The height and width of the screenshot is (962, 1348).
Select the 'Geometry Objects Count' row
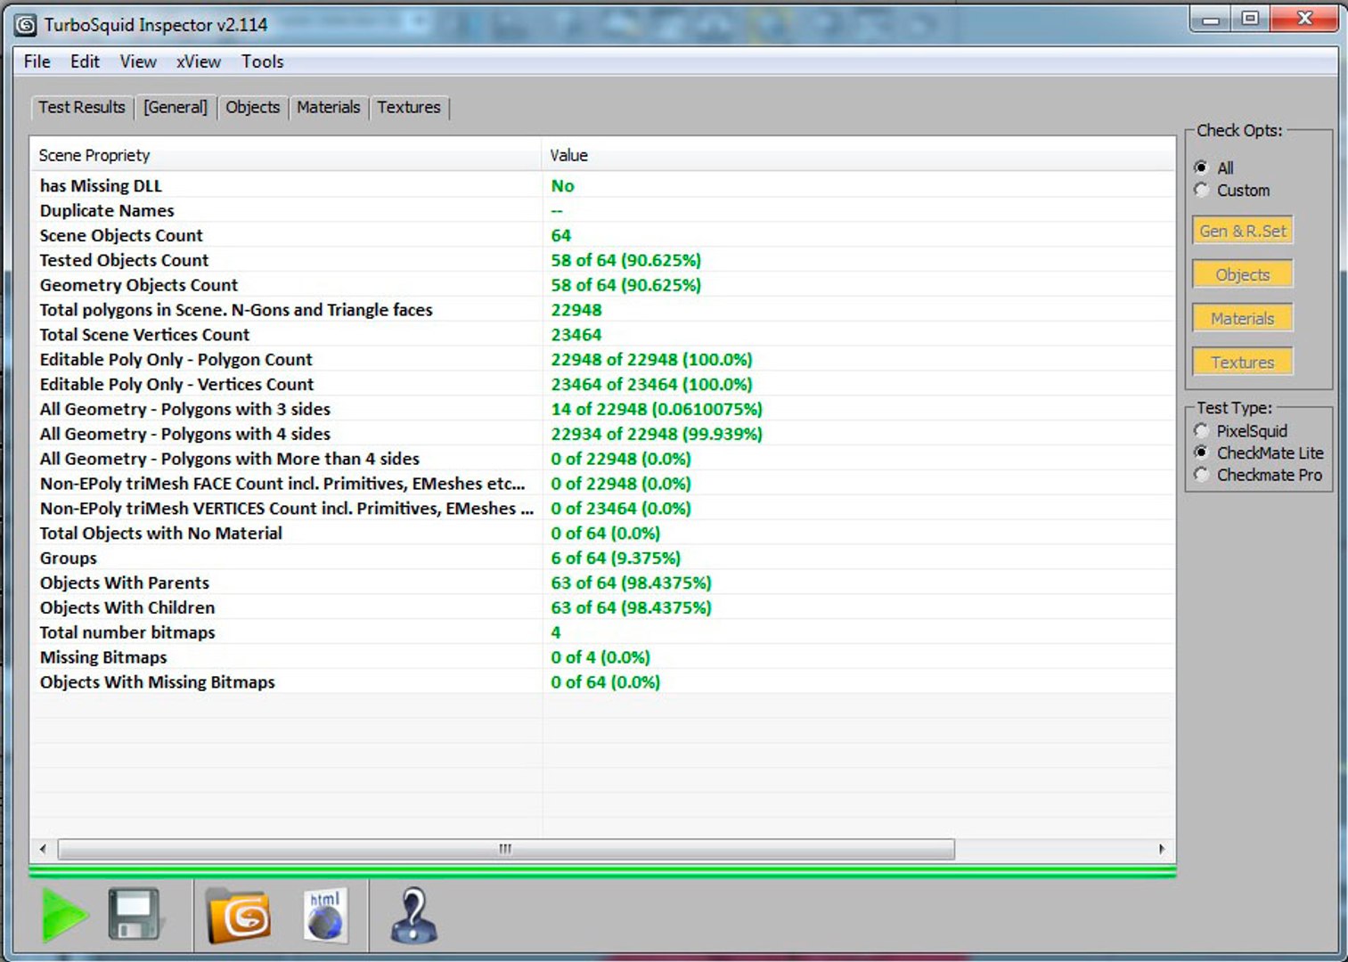[x=602, y=285]
